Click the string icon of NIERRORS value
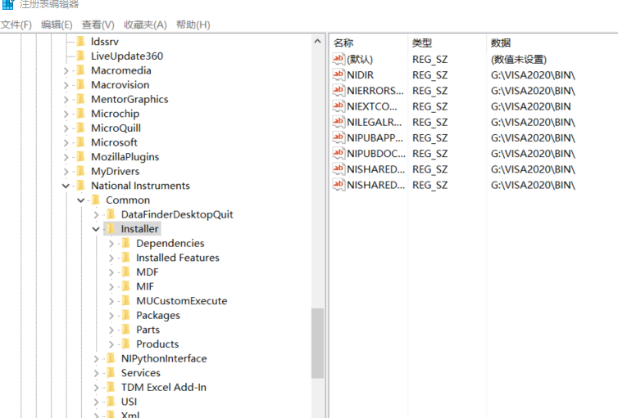 339,91
